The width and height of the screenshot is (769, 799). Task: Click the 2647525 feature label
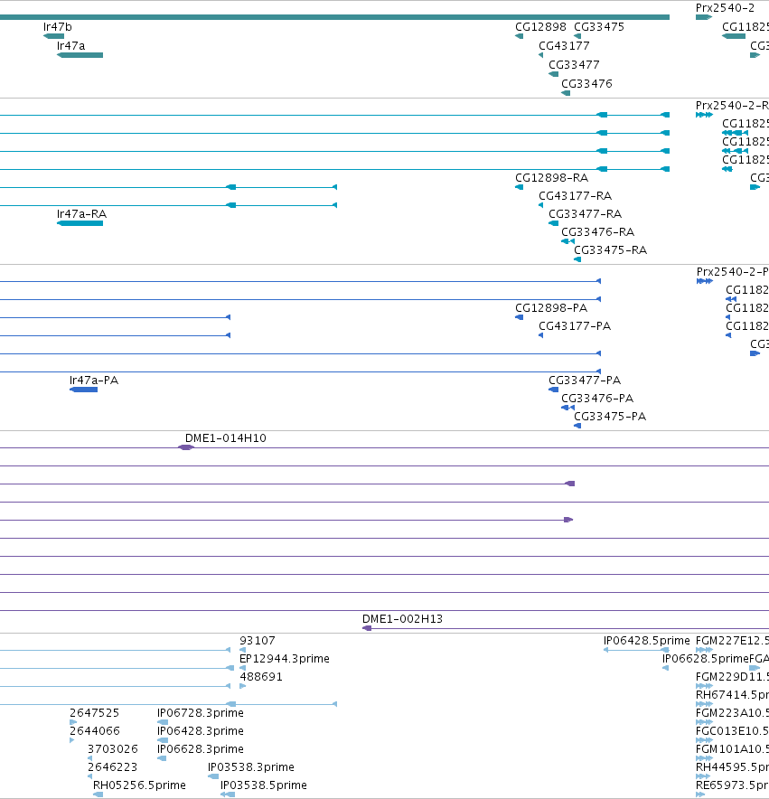[x=94, y=713]
